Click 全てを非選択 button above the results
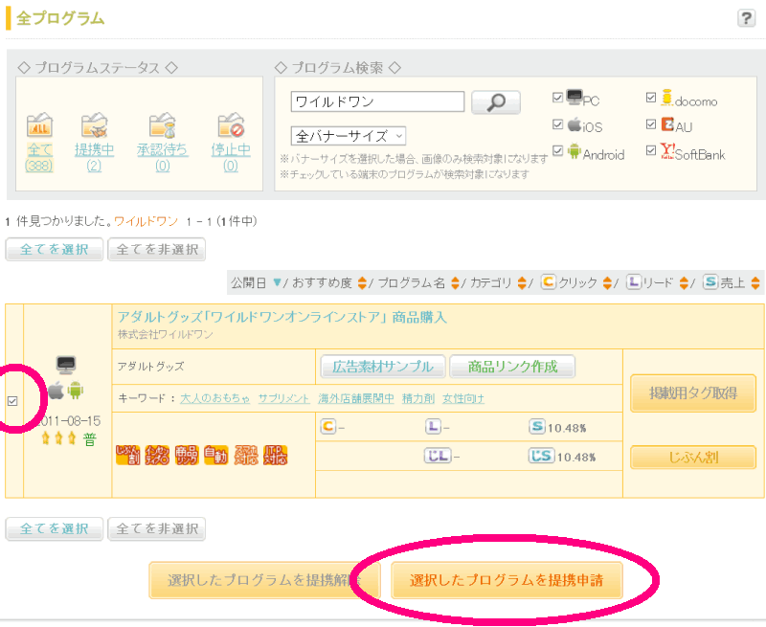 [x=156, y=250]
